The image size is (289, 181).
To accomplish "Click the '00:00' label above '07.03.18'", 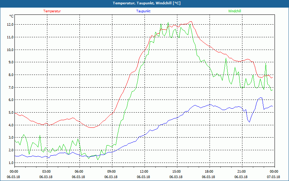I will point(275,172).
